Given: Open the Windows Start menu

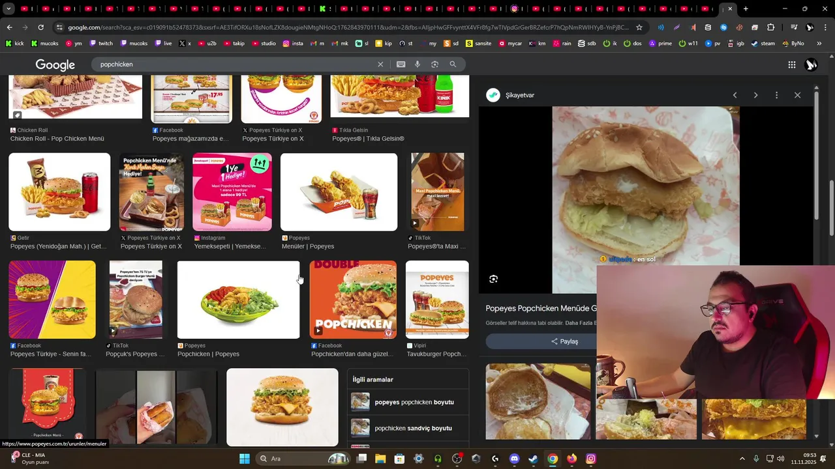Looking at the screenshot, I should 245,459.
